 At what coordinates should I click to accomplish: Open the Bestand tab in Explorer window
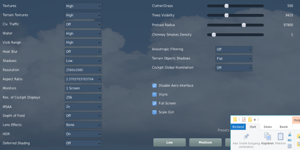238,127
